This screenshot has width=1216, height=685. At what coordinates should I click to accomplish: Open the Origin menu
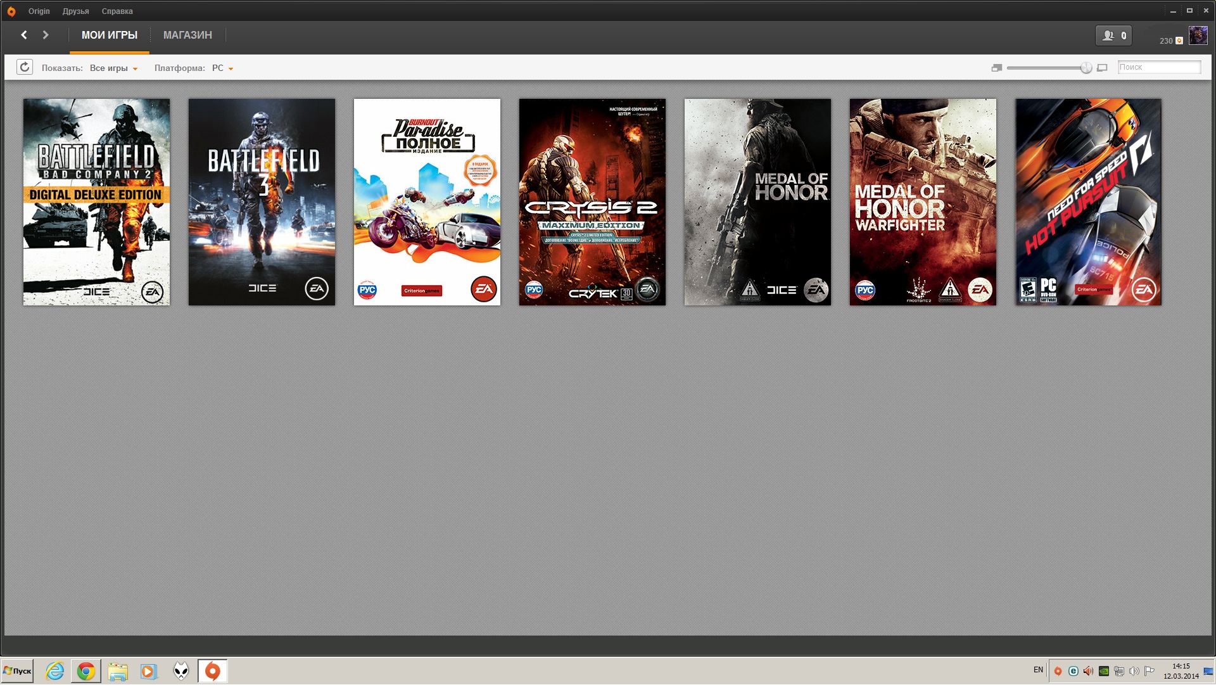[39, 11]
